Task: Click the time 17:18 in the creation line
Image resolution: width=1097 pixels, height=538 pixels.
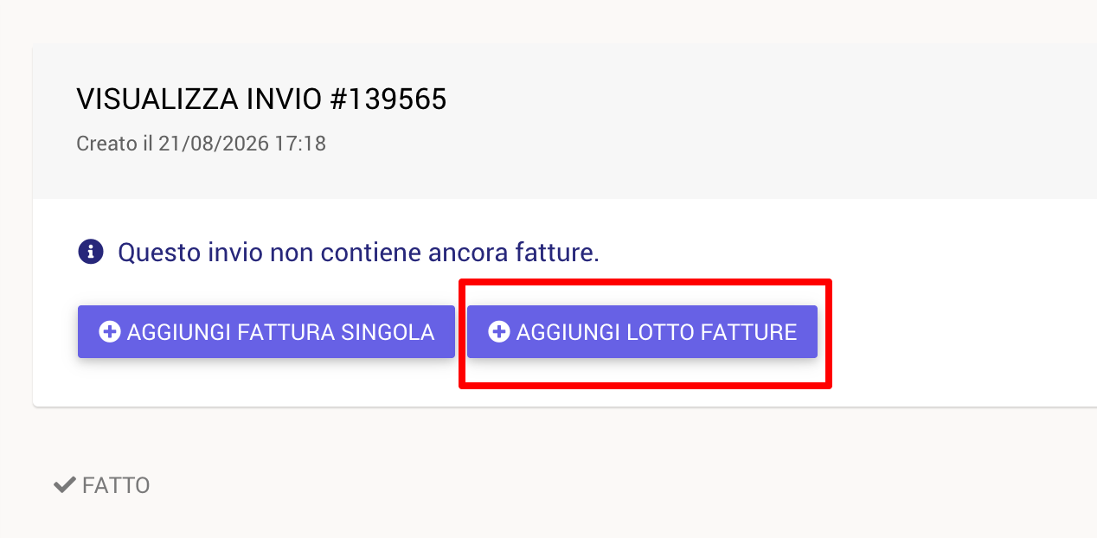Action: tap(300, 144)
